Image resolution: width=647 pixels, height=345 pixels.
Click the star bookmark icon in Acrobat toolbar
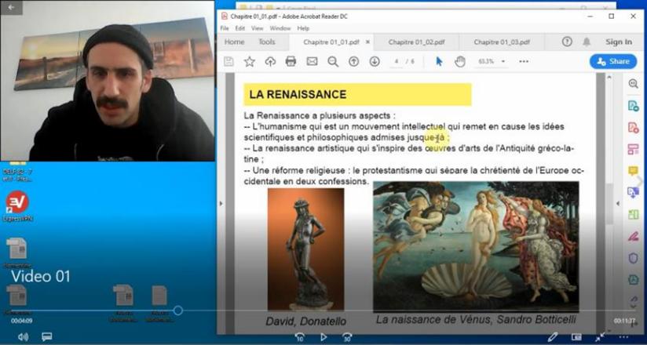pyautogui.click(x=249, y=61)
